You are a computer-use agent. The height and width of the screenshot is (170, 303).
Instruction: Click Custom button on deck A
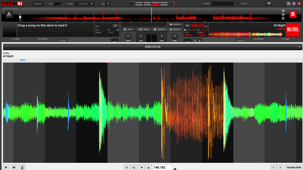point(62,40)
